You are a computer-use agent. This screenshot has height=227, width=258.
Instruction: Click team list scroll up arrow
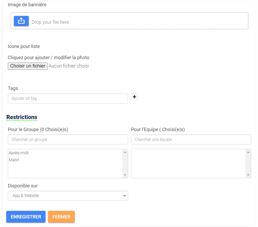click(x=248, y=152)
